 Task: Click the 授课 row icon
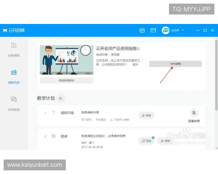[x=53, y=136]
